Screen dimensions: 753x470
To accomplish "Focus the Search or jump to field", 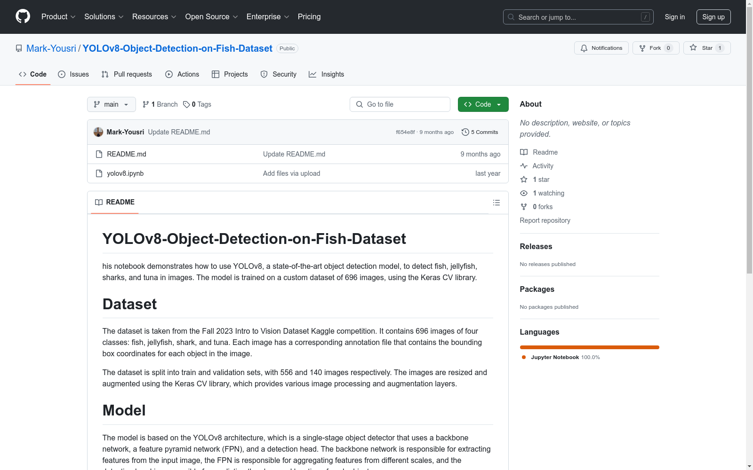I will [x=578, y=17].
